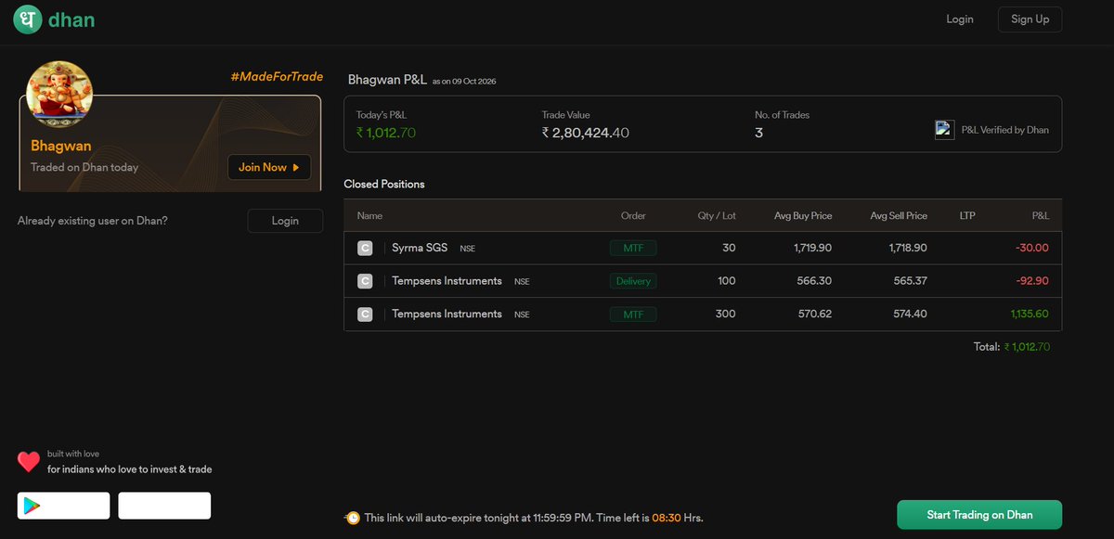1114x539 pixels.
Task: Click the 1,135.60 profit value
Action: [1030, 314]
